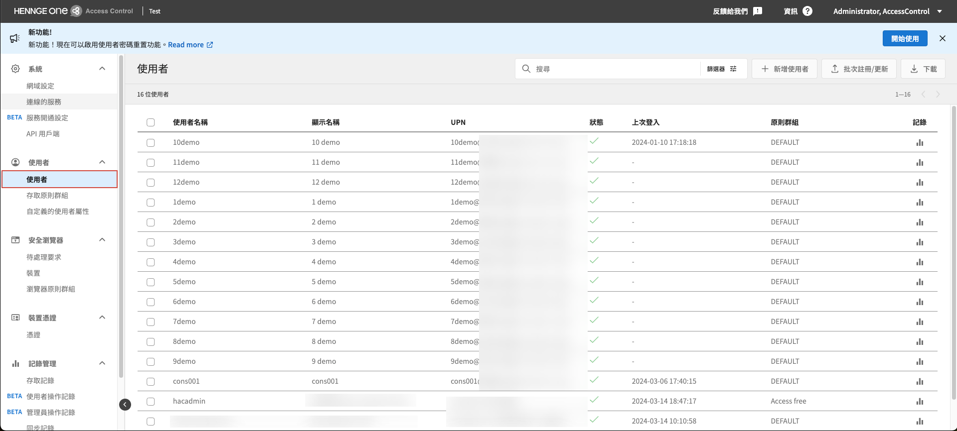Open 存取原則群組 in the sidebar
957x431 pixels.
47,196
